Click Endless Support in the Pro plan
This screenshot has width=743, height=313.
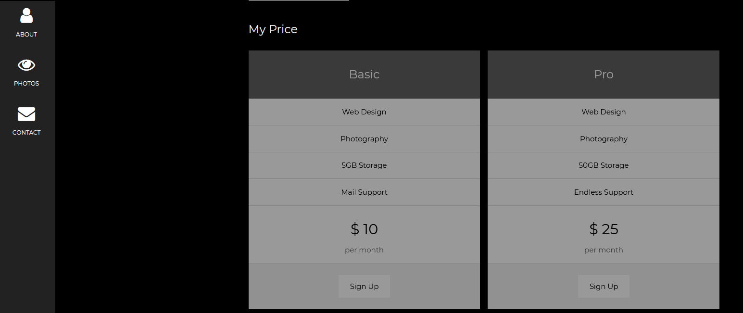pos(604,192)
